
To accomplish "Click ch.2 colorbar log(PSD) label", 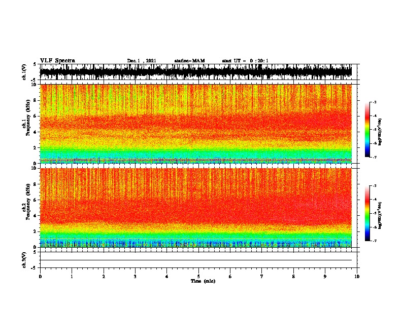I will click(380, 216).
